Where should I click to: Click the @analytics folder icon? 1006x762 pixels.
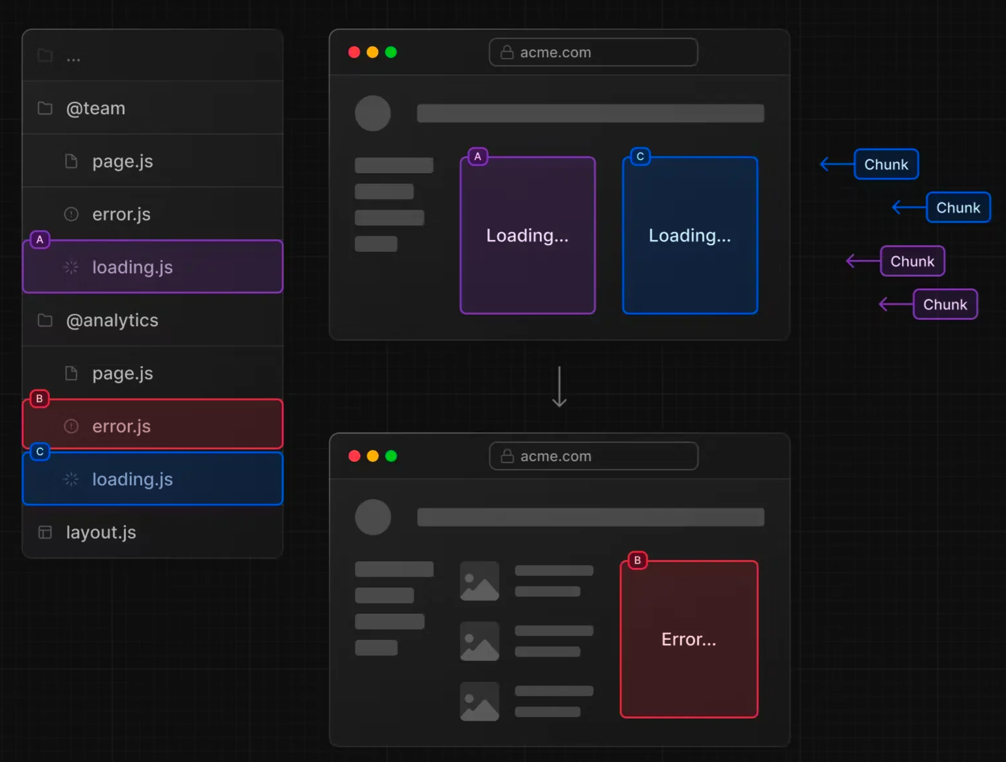pyautogui.click(x=45, y=320)
